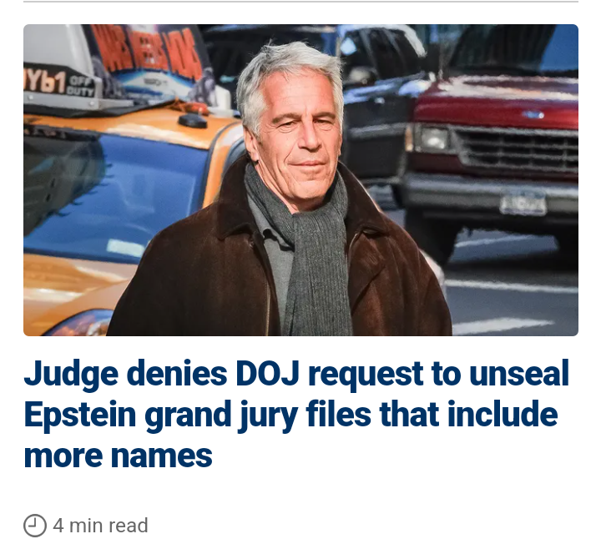Open the 'Judge denies DOJ request' headline link
Viewport: 601px width, 549px height.
296,414
